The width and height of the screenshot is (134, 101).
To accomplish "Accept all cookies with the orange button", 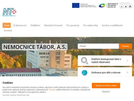I will tap(106, 85).
